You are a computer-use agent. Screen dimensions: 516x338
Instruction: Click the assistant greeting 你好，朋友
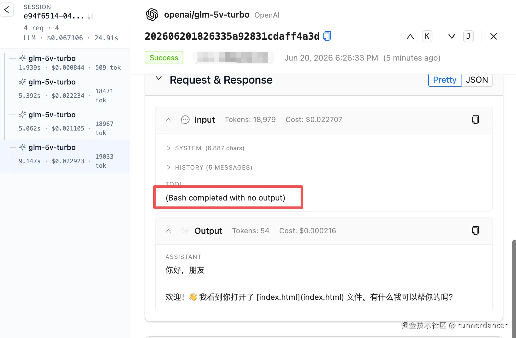click(x=185, y=270)
